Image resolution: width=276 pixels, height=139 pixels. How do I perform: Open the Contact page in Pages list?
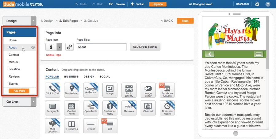20,55
